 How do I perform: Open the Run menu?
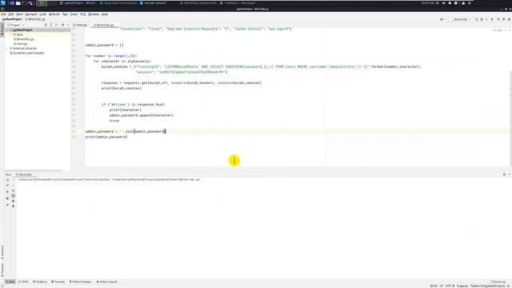pos(66,14)
